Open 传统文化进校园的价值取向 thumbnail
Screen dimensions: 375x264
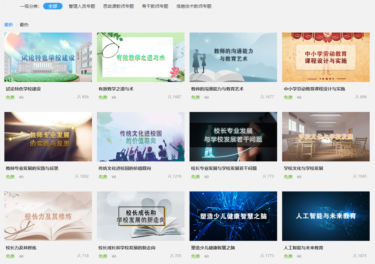[x=141, y=137]
